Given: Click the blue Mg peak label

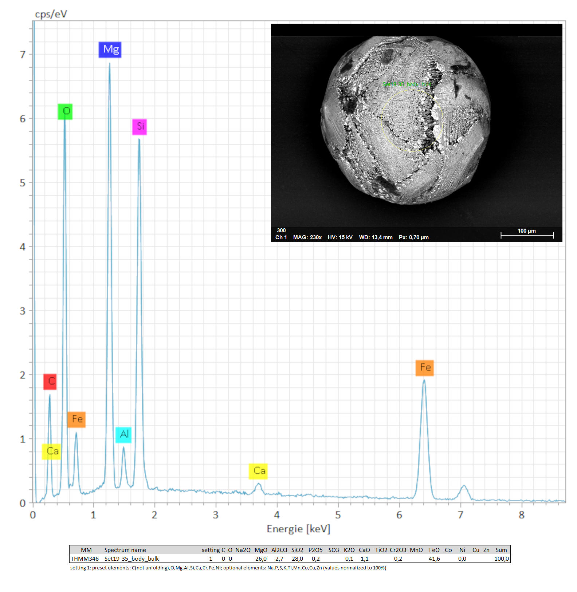Looking at the screenshot, I should (110, 50).
